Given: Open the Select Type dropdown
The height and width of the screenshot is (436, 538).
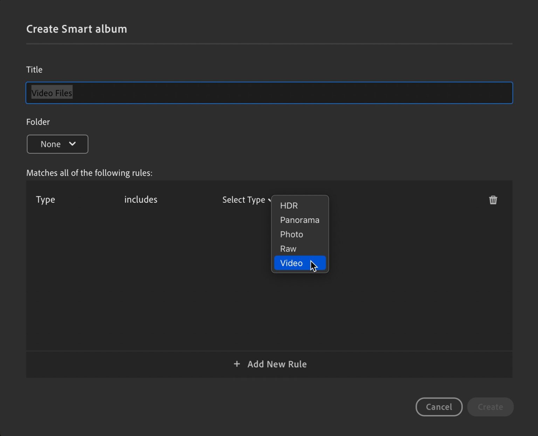Looking at the screenshot, I should [244, 200].
